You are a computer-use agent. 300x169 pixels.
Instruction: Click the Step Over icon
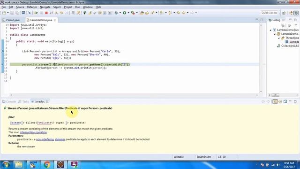click(61, 13)
